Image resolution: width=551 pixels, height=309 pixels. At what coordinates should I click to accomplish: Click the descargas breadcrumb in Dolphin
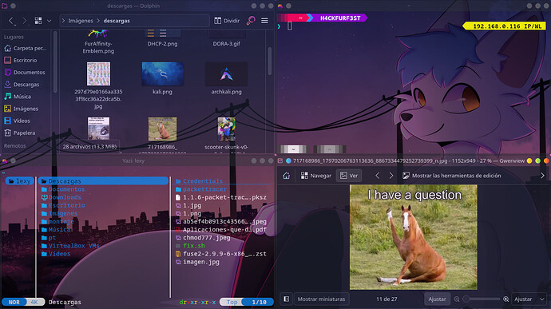[117, 21]
